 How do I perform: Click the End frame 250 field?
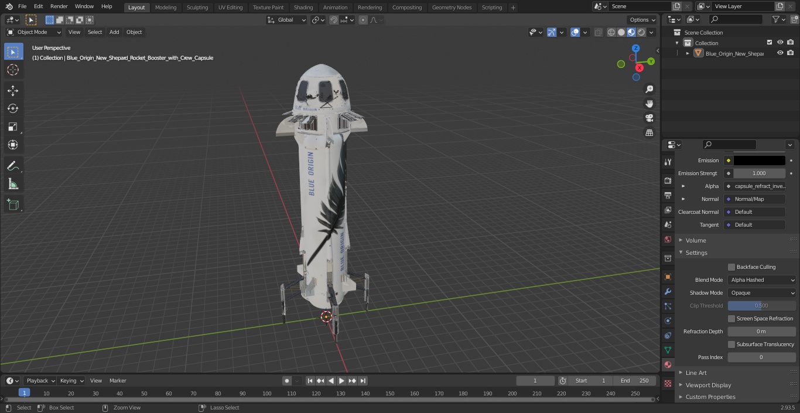pos(635,381)
